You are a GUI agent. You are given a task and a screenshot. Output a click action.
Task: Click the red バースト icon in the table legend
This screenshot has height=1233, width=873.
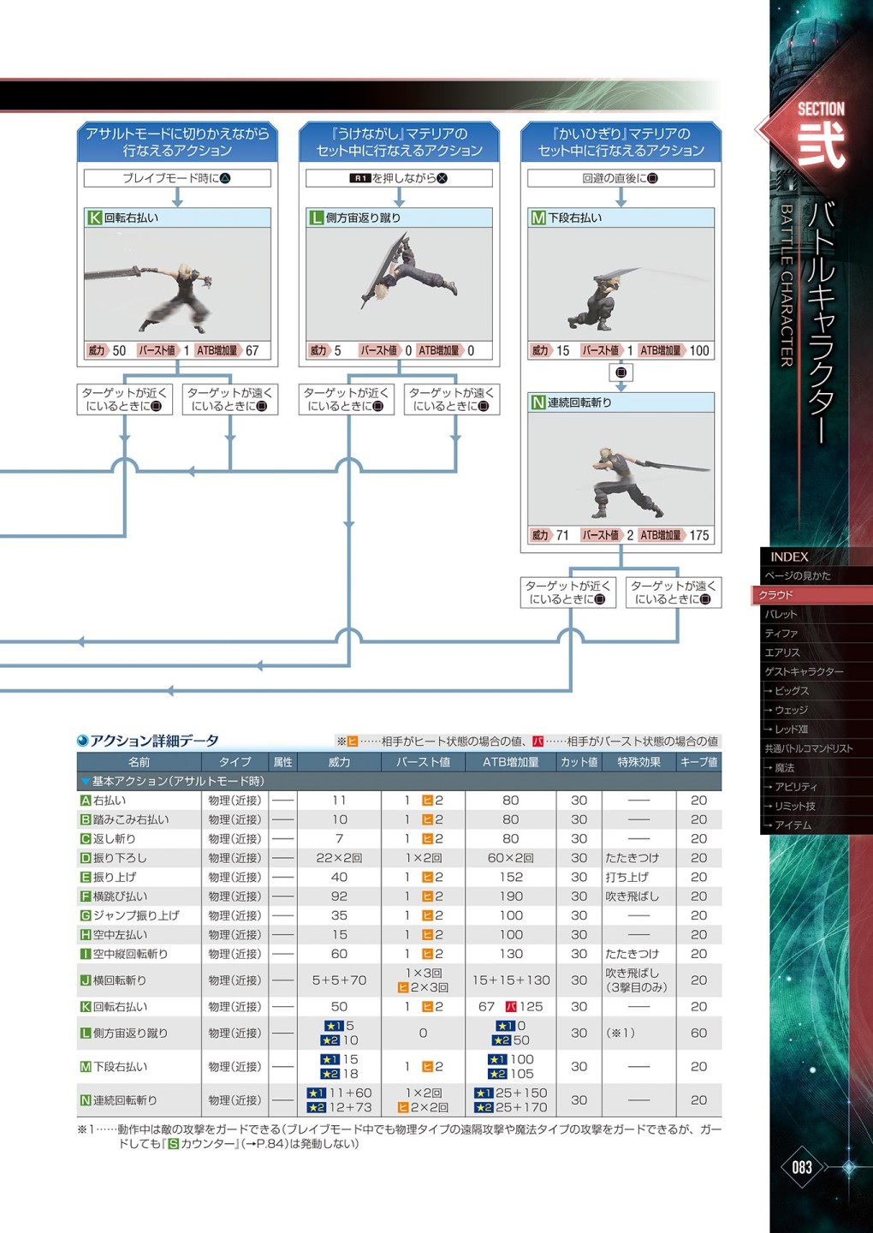pyautogui.click(x=537, y=742)
